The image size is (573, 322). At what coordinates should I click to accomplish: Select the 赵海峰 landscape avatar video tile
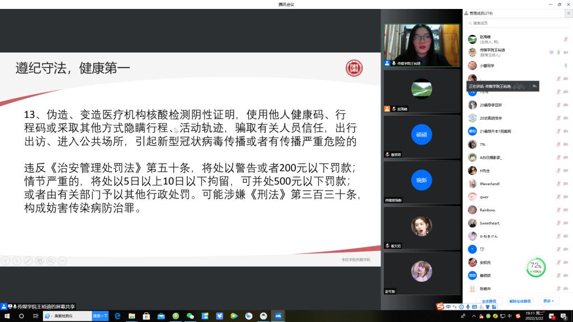pos(421,91)
